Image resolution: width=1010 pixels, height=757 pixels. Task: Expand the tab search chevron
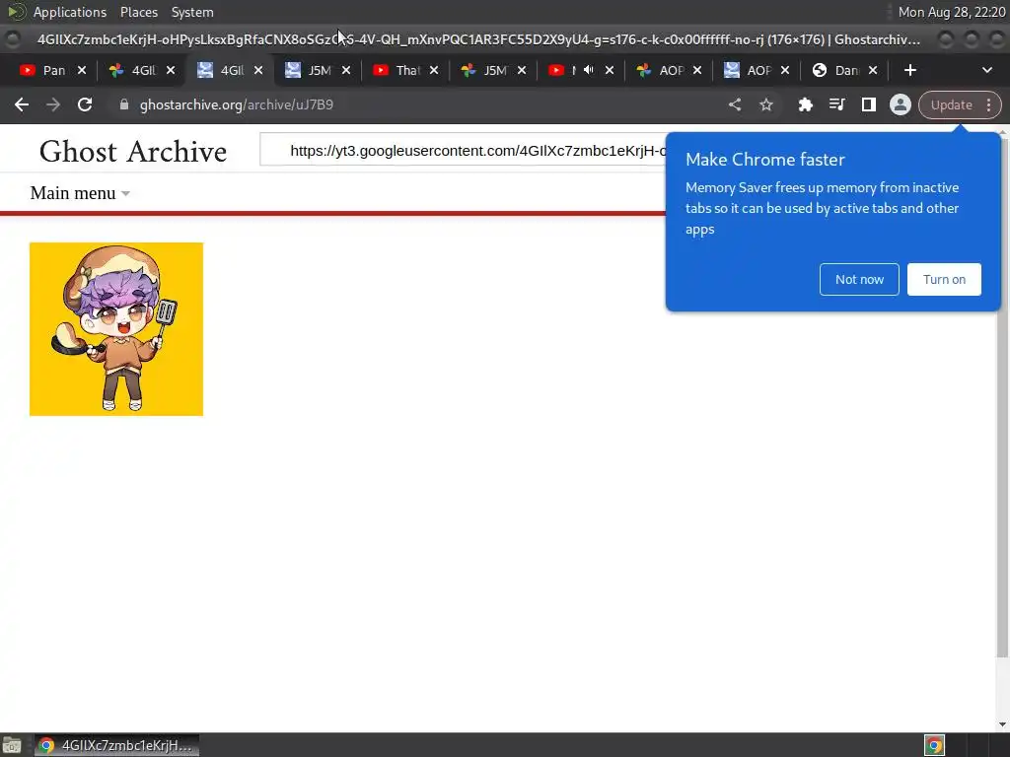coord(986,70)
